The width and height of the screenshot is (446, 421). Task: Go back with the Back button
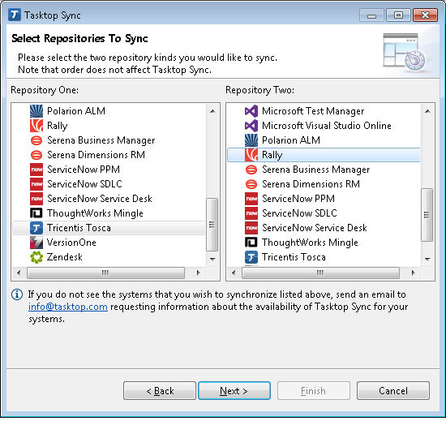(x=160, y=391)
